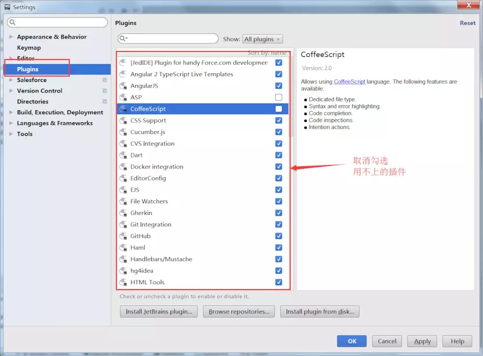Expand the Salesforce settings node
The image size is (483, 356).
pyautogui.click(x=11, y=80)
